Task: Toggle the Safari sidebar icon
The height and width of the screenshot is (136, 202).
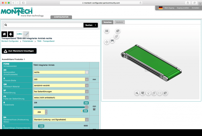Action: click(x=23, y=3)
